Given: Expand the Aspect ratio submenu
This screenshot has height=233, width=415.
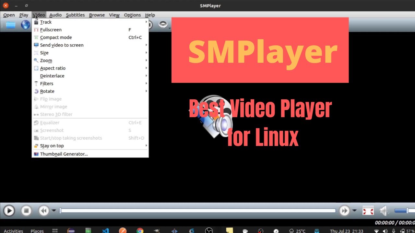Looking at the screenshot, I should [x=90, y=68].
